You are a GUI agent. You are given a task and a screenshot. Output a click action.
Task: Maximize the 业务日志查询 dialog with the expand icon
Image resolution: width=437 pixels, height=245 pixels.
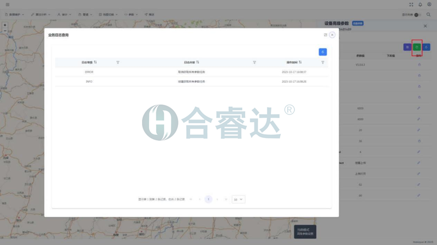click(x=325, y=35)
